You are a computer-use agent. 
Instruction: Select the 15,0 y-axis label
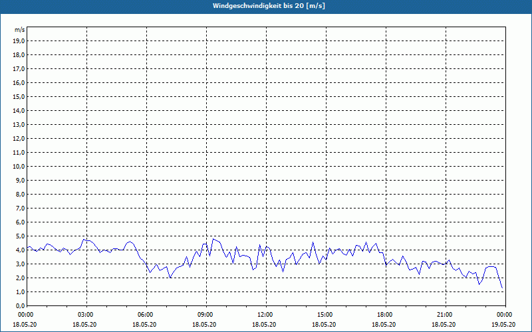pyautogui.click(x=19, y=96)
